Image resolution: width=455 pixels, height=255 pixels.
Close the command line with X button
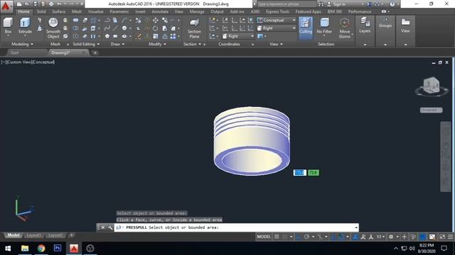(x=102, y=227)
